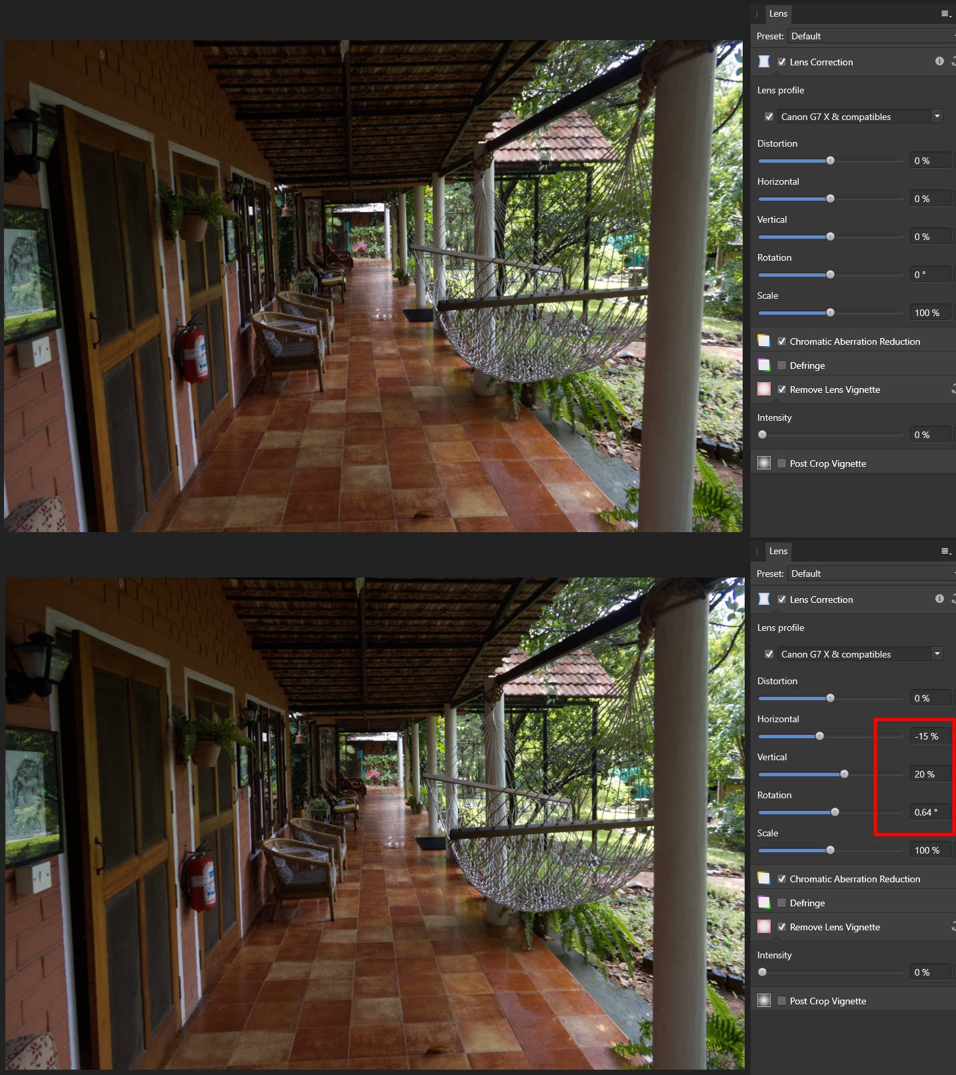Image resolution: width=956 pixels, height=1075 pixels.
Task: Click the Scale 100 % field in top panel
Action: pos(931,313)
